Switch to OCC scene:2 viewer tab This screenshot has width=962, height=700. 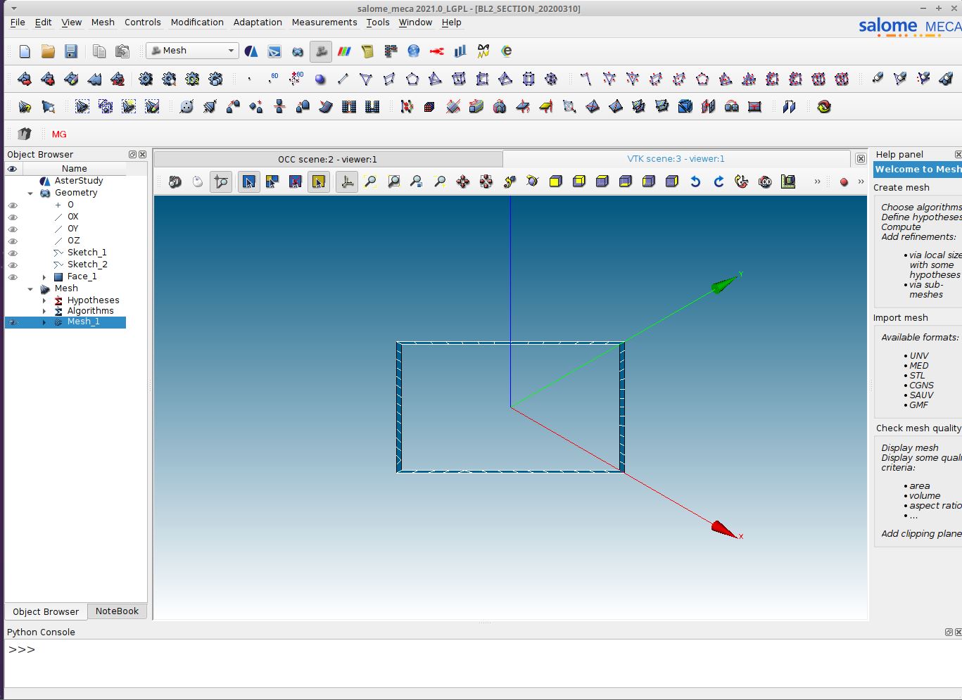(x=328, y=159)
